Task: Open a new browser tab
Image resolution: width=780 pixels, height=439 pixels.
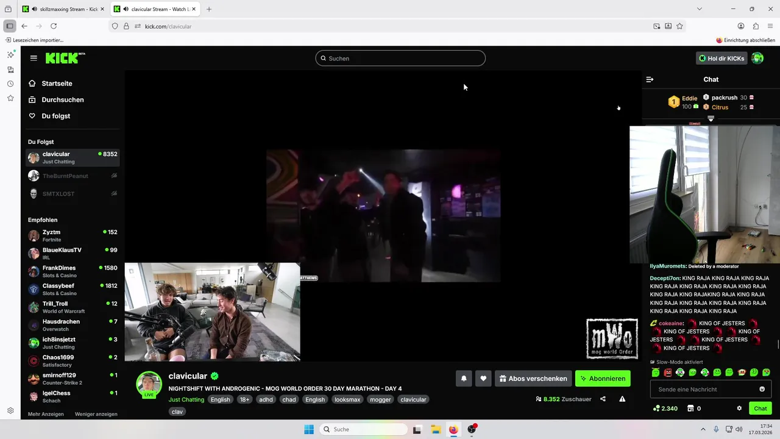Action: click(x=209, y=9)
